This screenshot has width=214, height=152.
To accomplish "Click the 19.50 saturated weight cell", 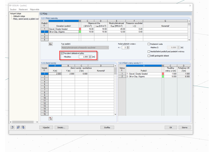I will (101, 29).
